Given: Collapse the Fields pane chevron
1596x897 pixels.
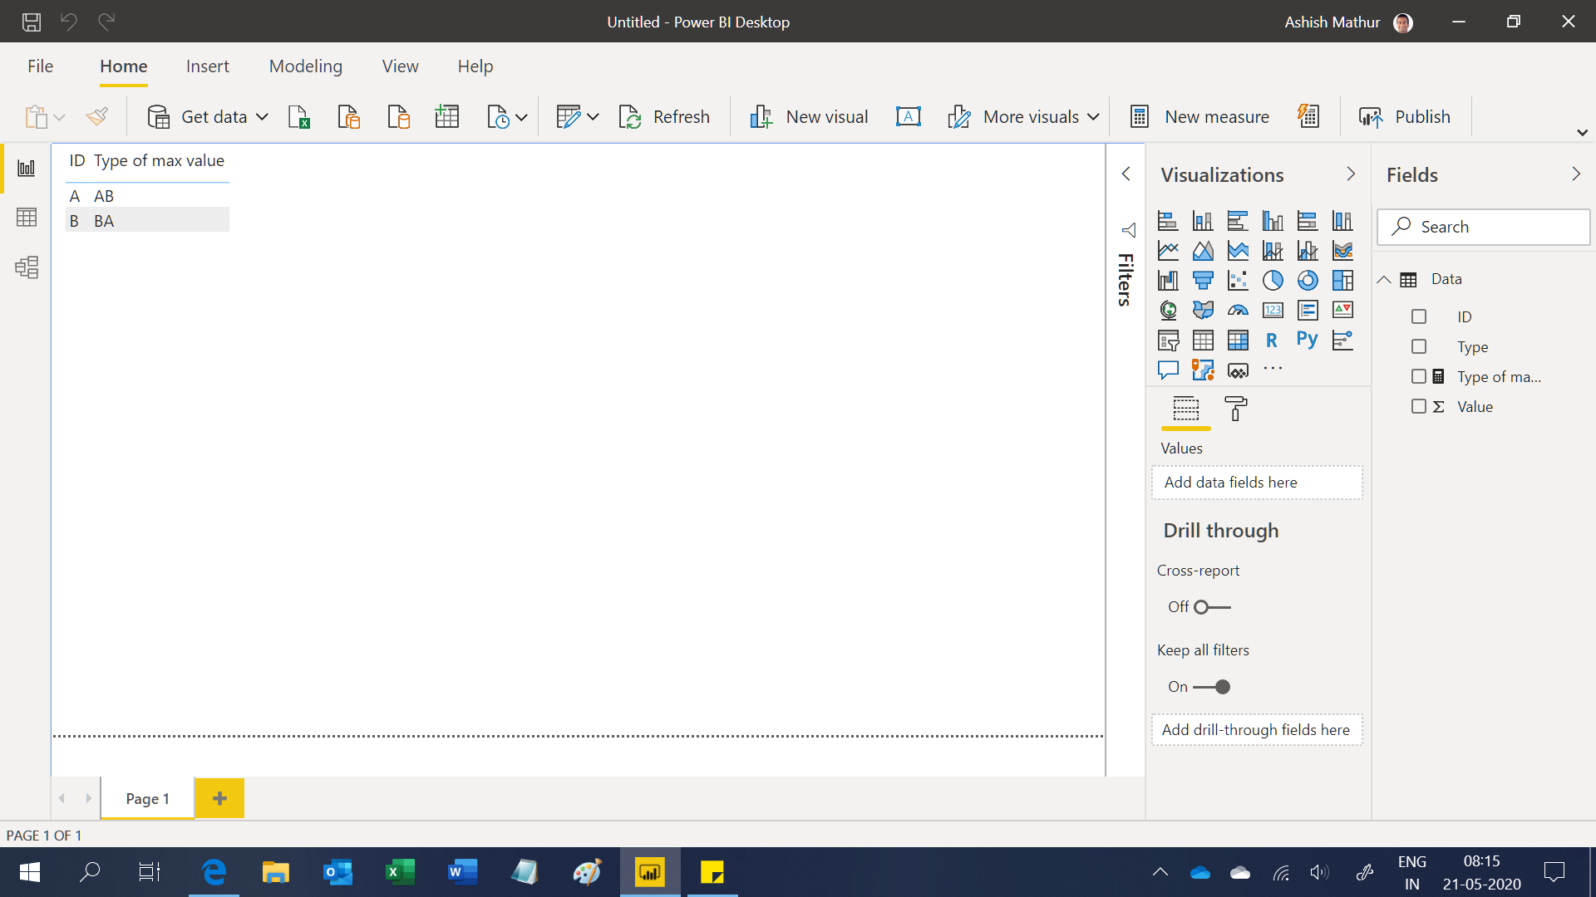Looking at the screenshot, I should click(x=1576, y=174).
